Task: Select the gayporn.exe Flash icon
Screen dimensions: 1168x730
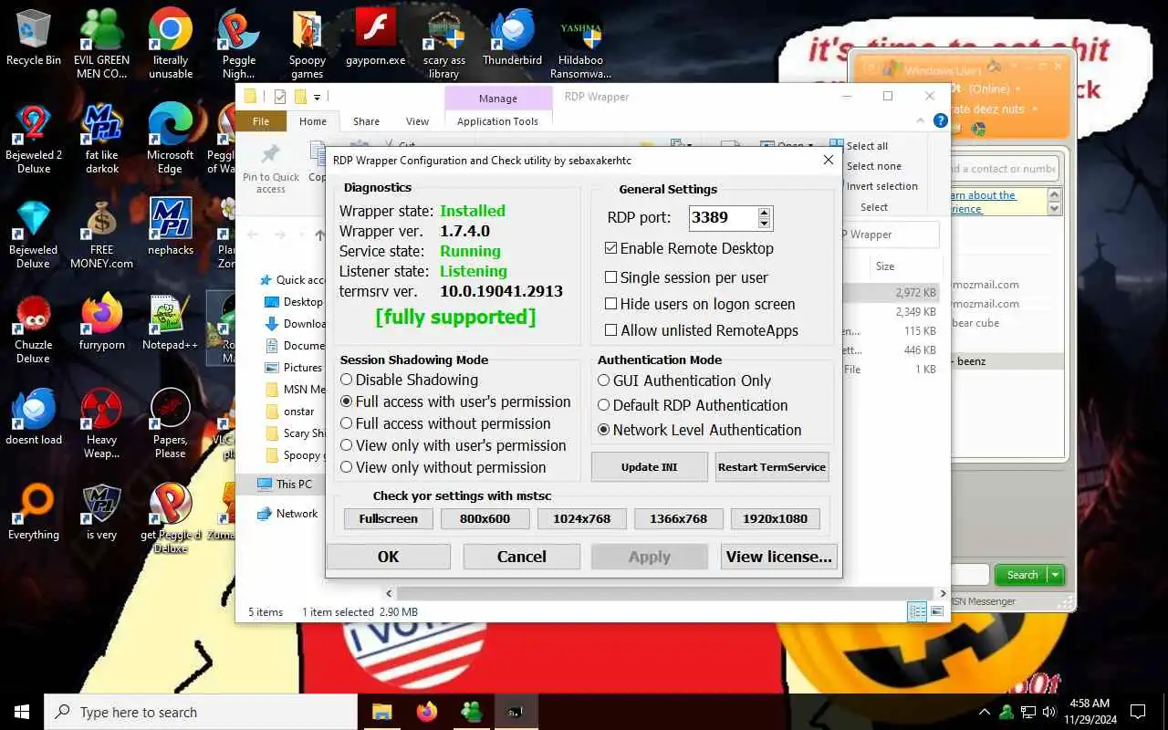Action: click(x=375, y=38)
